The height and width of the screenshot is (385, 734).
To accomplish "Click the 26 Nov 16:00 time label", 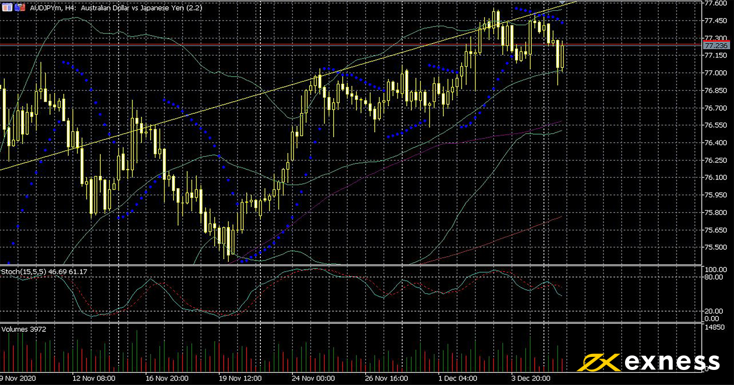I will (x=386, y=378).
